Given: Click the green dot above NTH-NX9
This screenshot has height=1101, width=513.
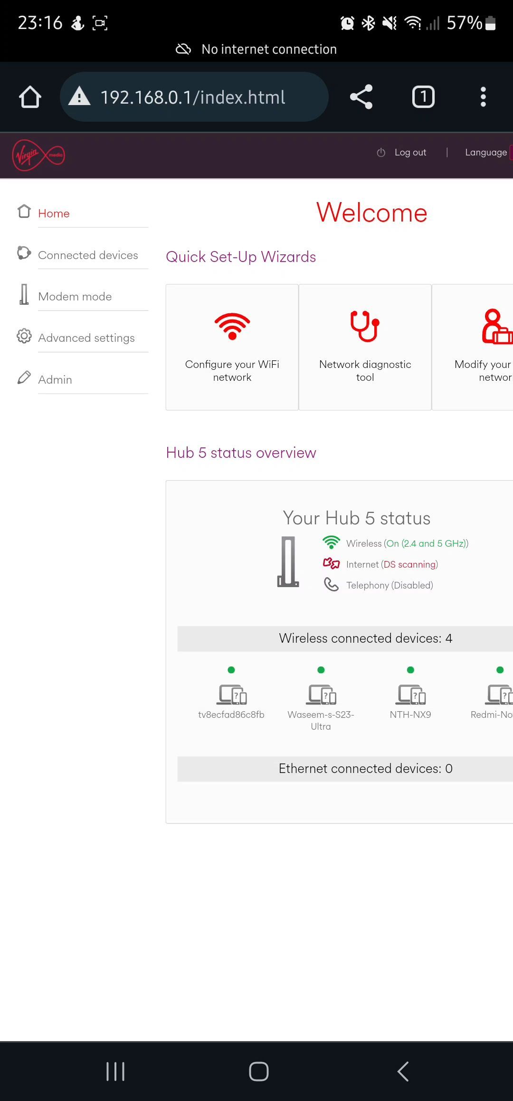Looking at the screenshot, I should (x=410, y=670).
